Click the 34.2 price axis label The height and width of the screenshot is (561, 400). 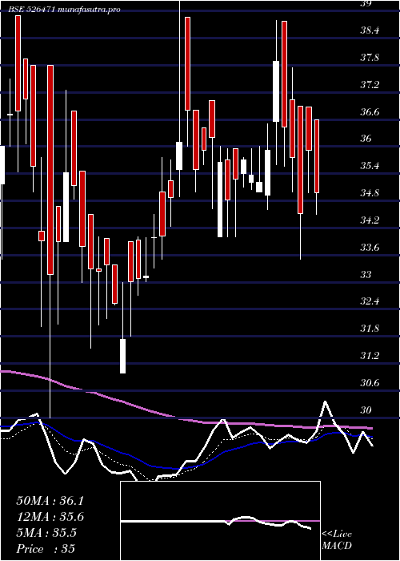tap(370, 220)
